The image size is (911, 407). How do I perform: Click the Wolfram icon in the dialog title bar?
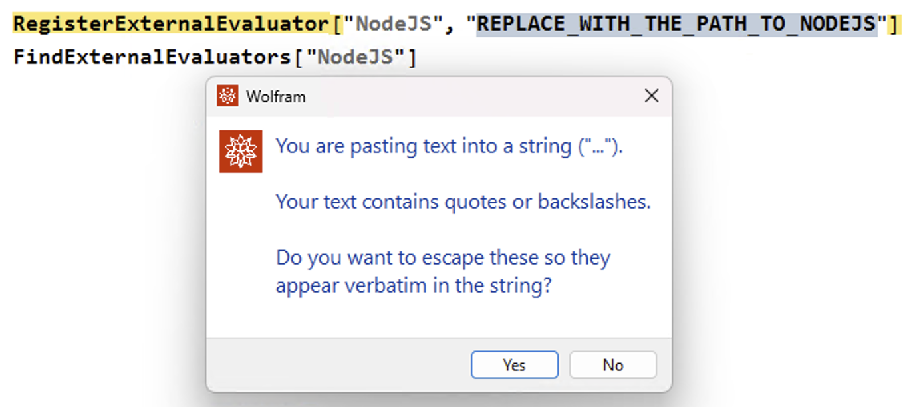227,96
